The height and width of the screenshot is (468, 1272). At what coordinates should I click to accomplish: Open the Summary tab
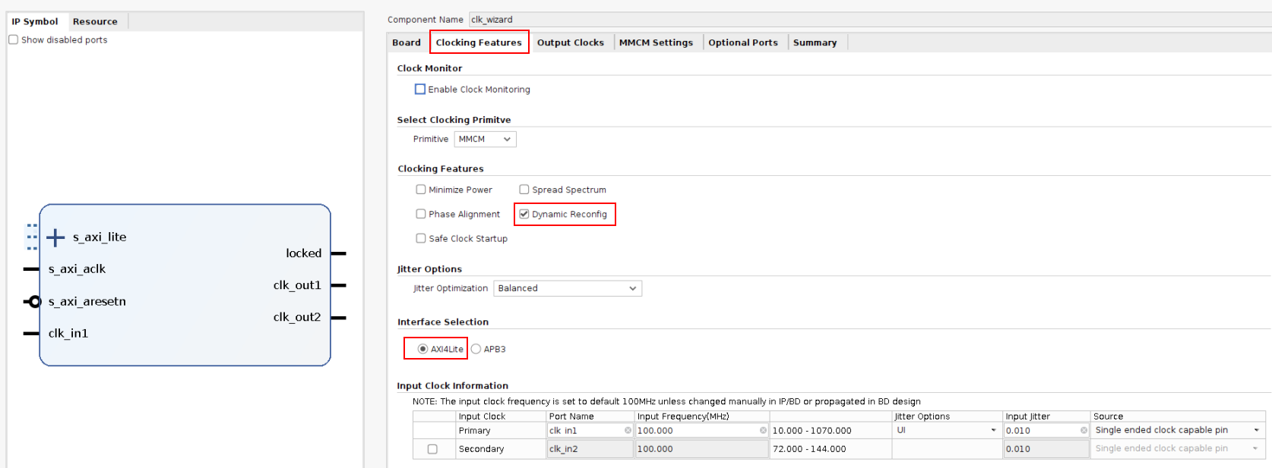click(815, 42)
